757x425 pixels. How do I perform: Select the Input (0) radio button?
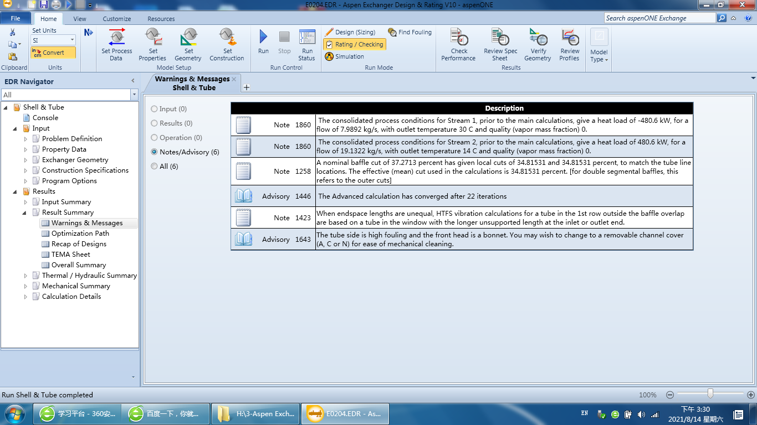pyautogui.click(x=155, y=109)
